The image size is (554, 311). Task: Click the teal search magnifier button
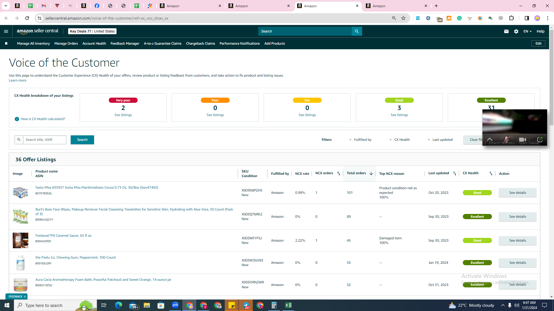coord(357,31)
